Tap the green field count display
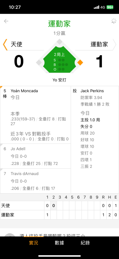The width and height of the screenshot is (119, 259). (x=59, y=60)
